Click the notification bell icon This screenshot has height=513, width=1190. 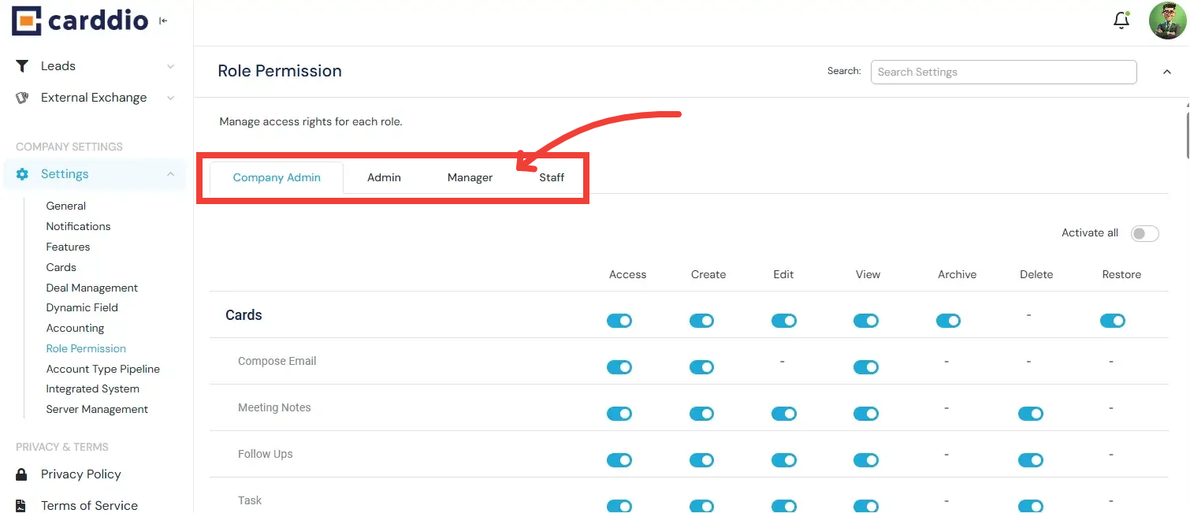(x=1121, y=21)
